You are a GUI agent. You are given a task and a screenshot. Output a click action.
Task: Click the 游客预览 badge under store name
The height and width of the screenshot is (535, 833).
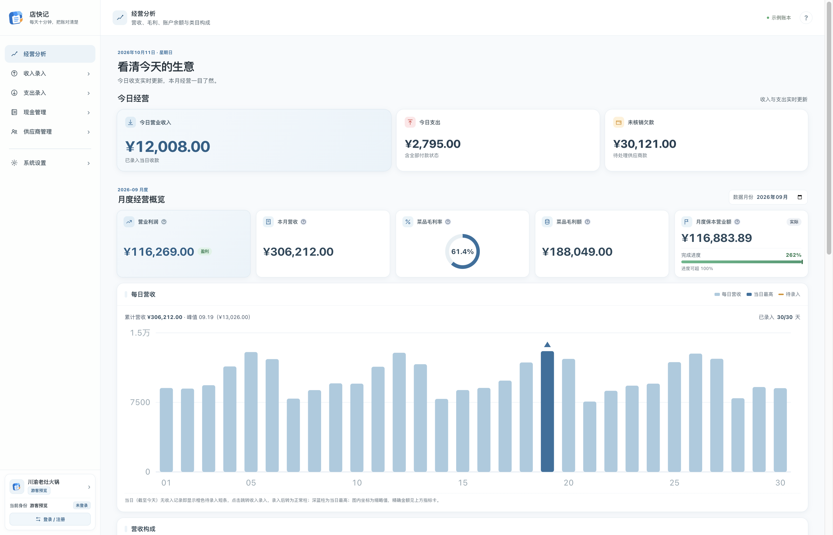pos(39,491)
